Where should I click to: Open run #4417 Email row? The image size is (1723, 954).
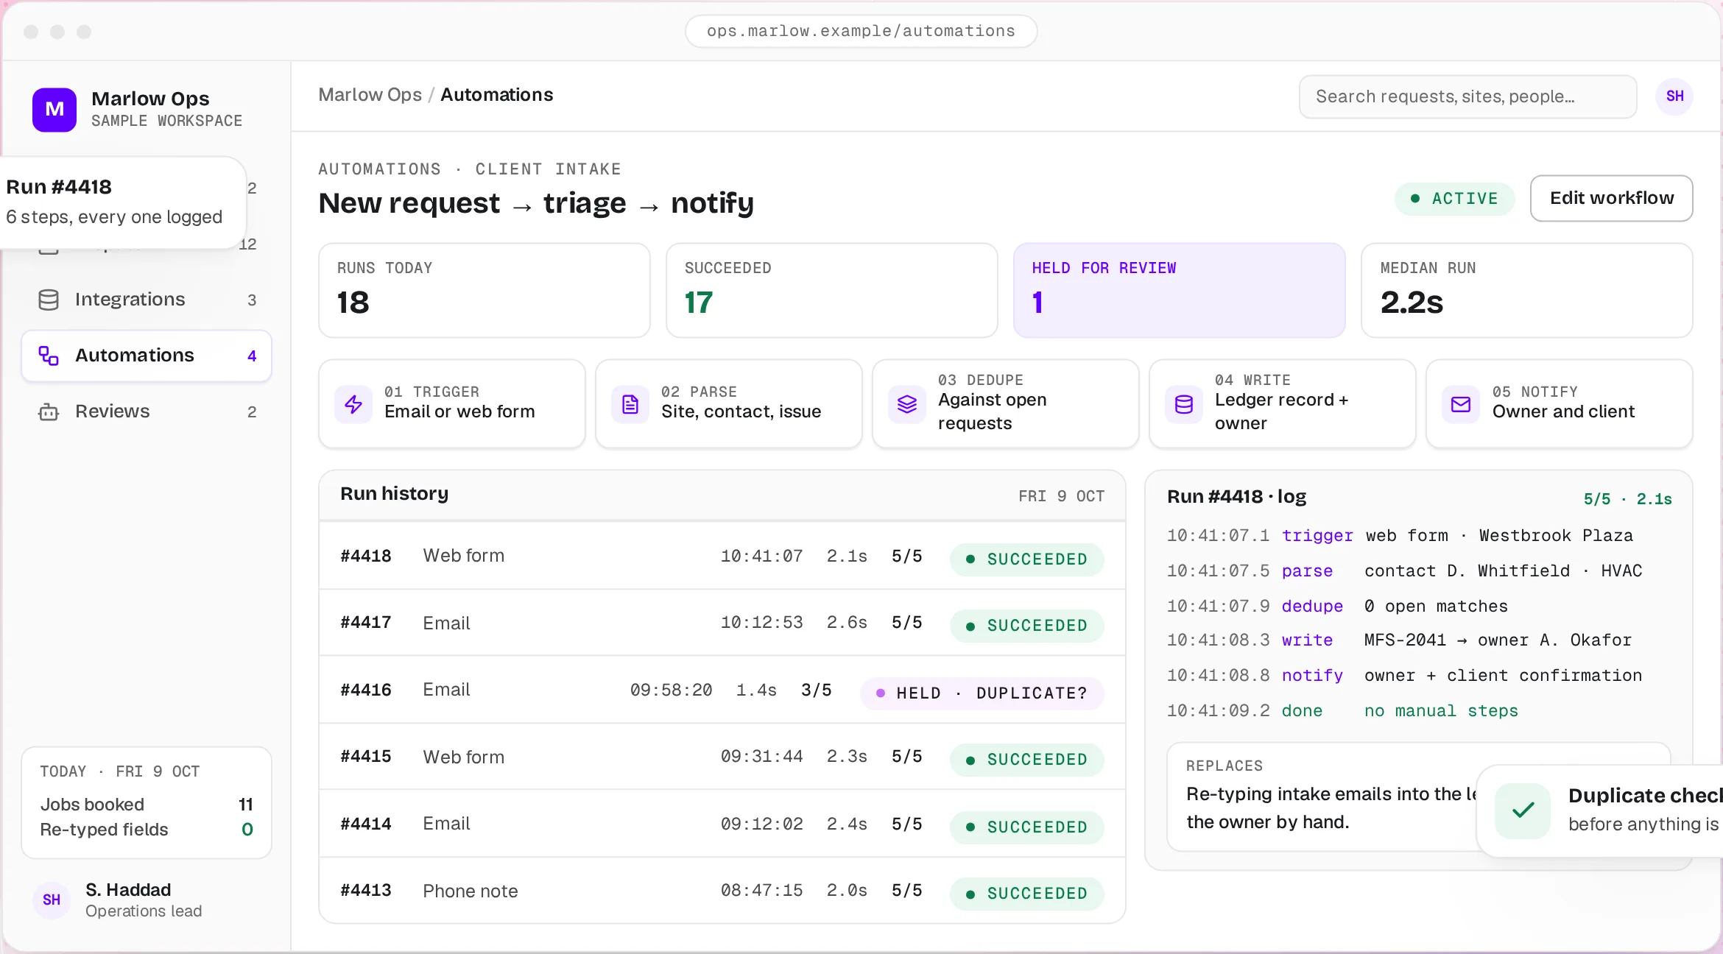tap(722, 623)
